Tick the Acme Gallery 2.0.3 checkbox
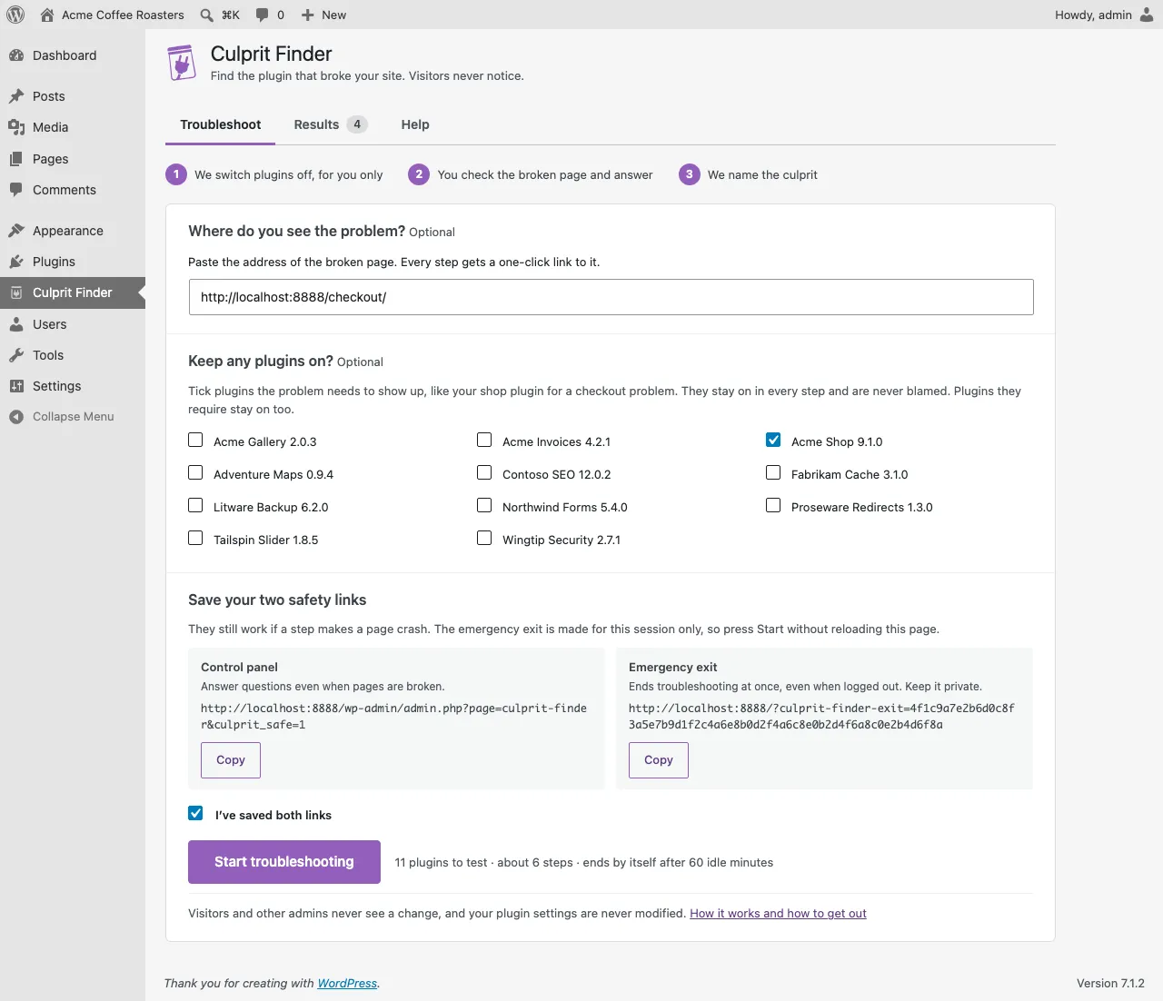 click(195, 441)
